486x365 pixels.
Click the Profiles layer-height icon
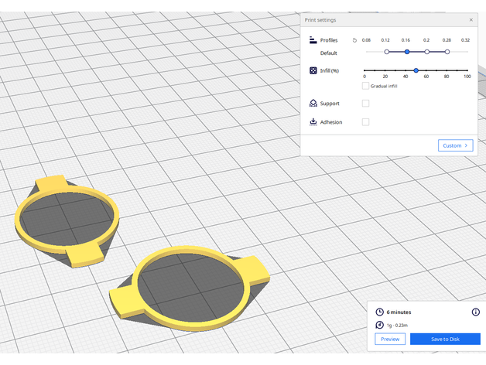[313, 40]
